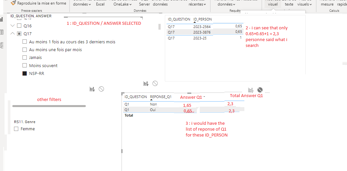Select the 'Non' response cell

click(x=153, y=104)
